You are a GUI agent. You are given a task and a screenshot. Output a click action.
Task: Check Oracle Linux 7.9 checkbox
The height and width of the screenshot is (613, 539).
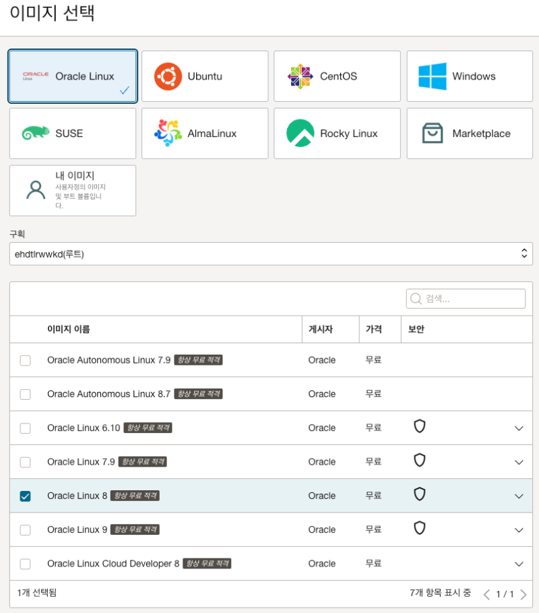click(x=26, y=462)
